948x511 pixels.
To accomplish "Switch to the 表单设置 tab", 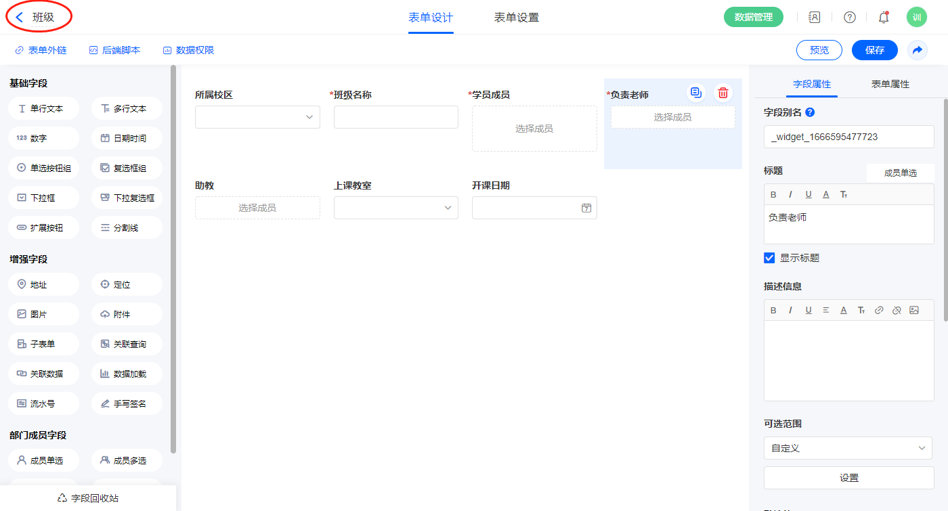I will (x=517, y=18).
